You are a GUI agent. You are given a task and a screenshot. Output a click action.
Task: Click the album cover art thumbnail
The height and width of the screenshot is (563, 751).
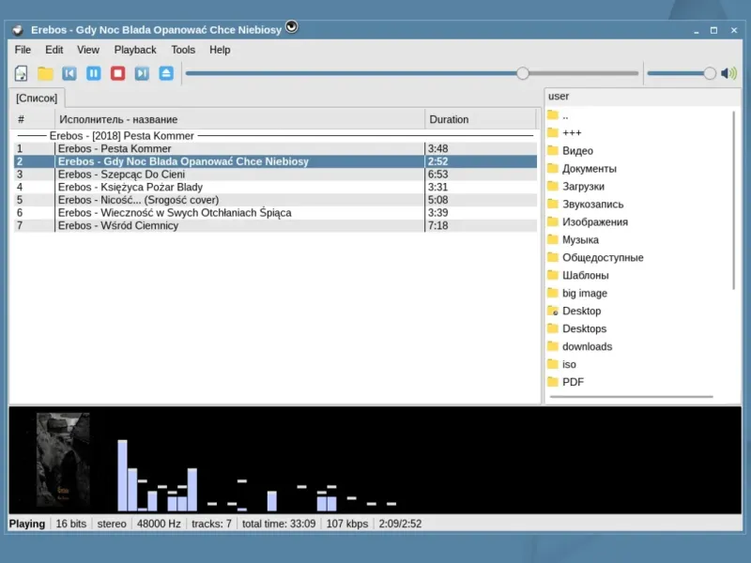coord(63,460)
